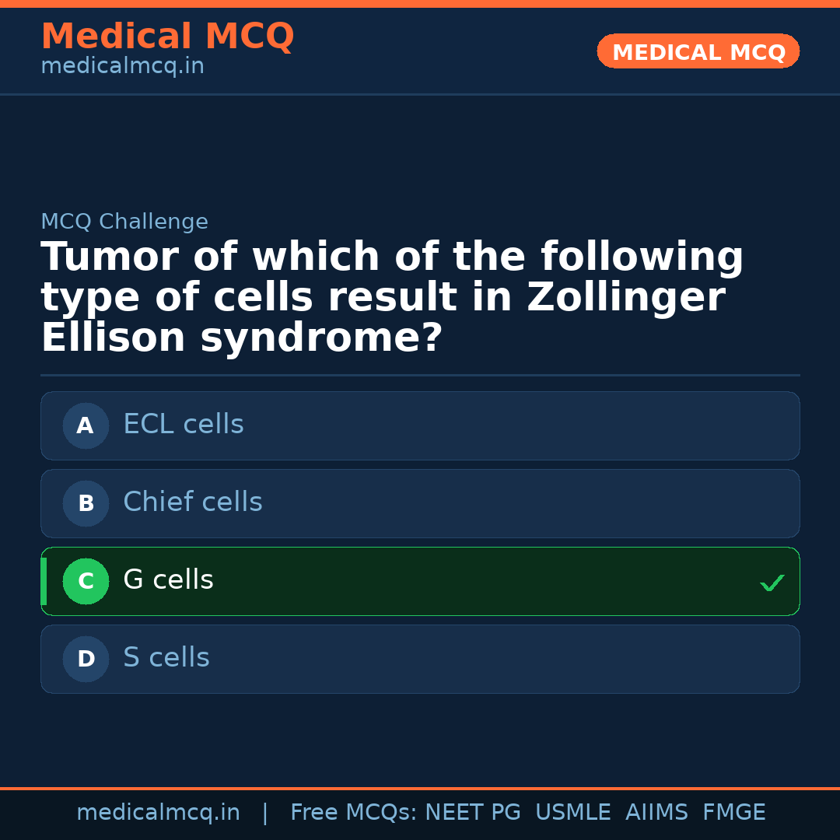Open the Medical MCQ header title
This screenshot has height=840, width=840.
[x=167, y=37]
